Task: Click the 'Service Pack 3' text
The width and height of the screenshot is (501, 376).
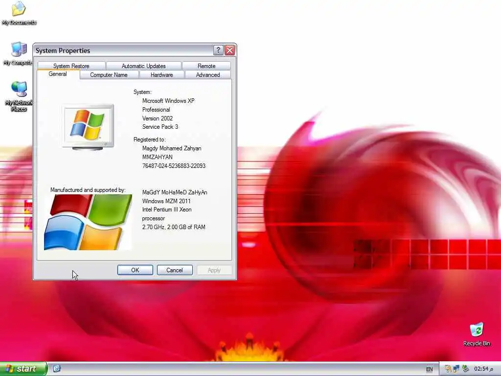Action: [x=160, y=127]
